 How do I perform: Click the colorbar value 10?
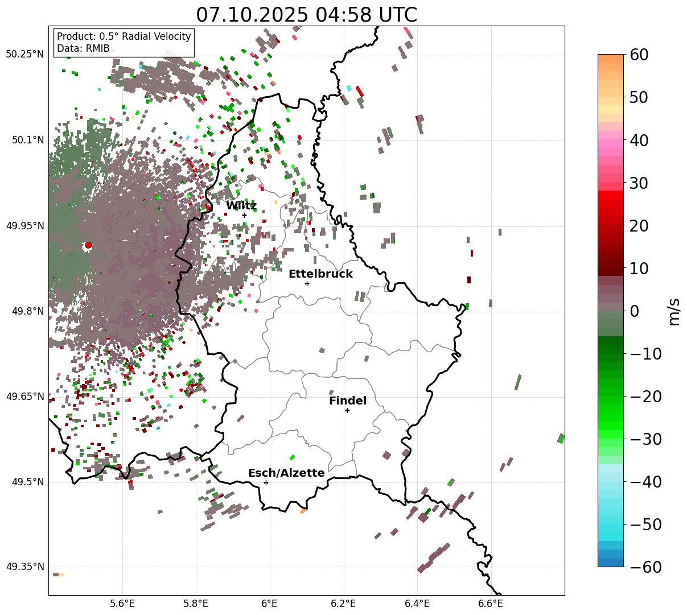[640, 268]
